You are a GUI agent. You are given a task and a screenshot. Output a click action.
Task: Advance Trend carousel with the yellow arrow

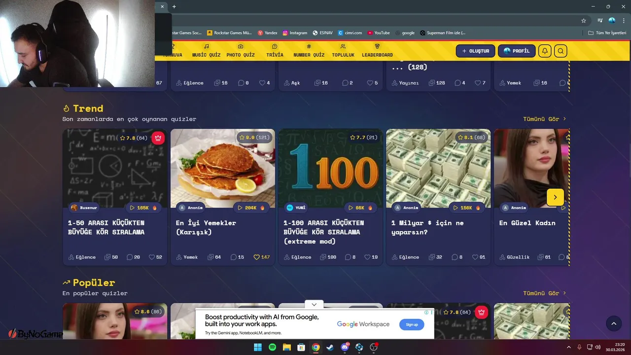point(555,197)
